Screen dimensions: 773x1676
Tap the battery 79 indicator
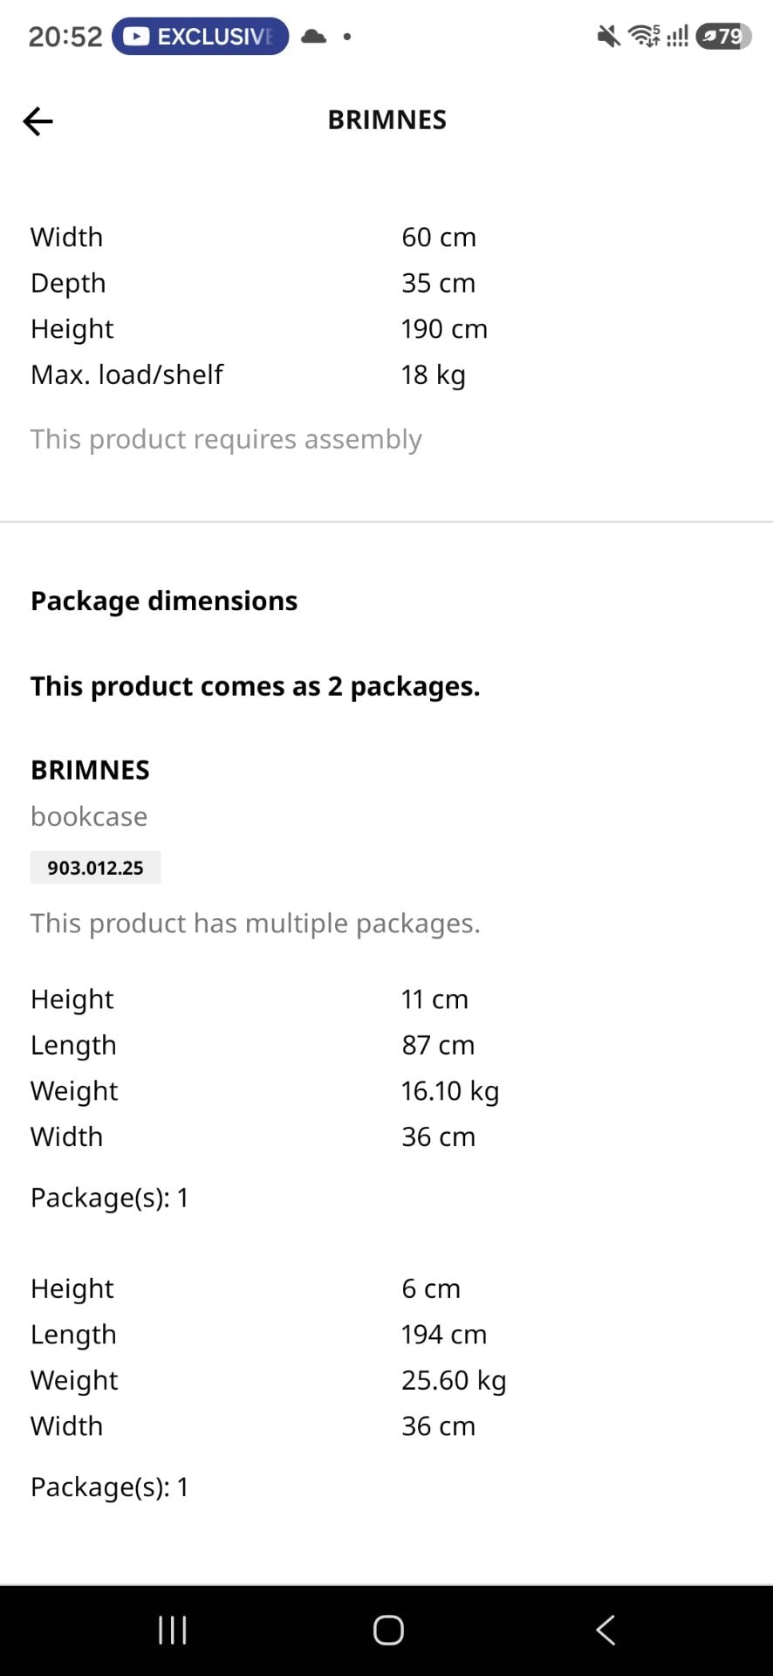[x=723, y=37]
